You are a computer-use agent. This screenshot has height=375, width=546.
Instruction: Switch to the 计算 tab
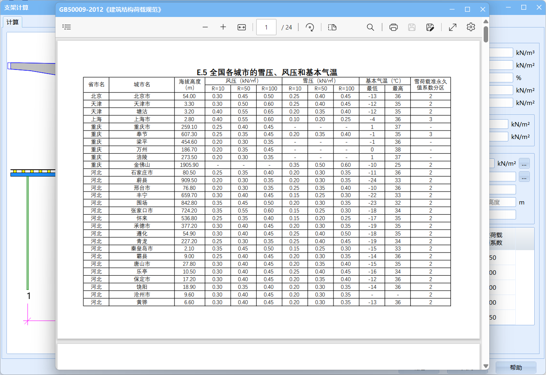coord(13,22)
